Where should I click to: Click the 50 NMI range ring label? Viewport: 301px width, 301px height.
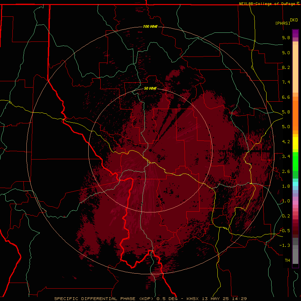(150, 88)
